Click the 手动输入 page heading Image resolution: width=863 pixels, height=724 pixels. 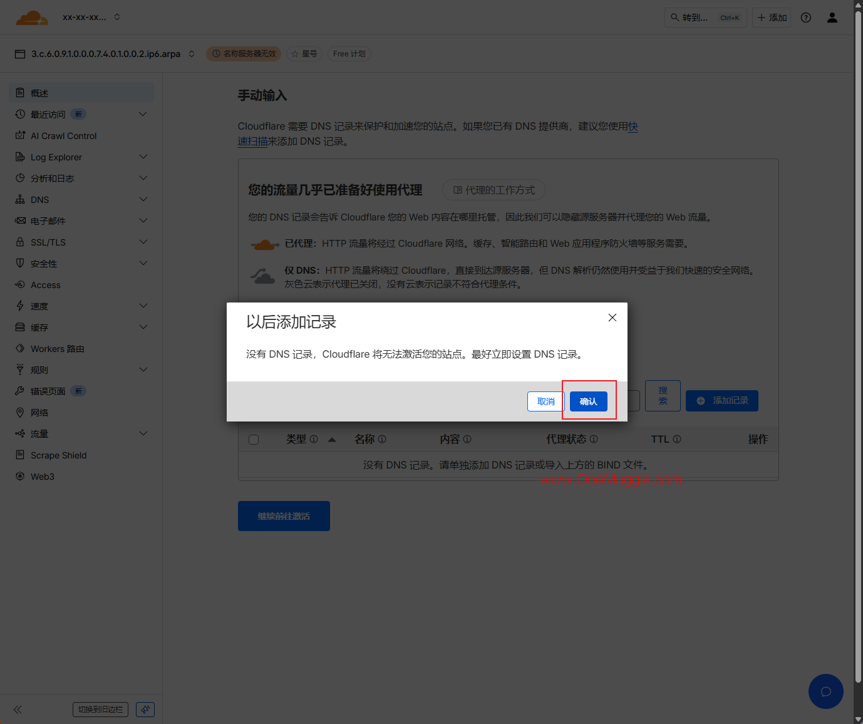pyautogui.click(x=262, y=95)
